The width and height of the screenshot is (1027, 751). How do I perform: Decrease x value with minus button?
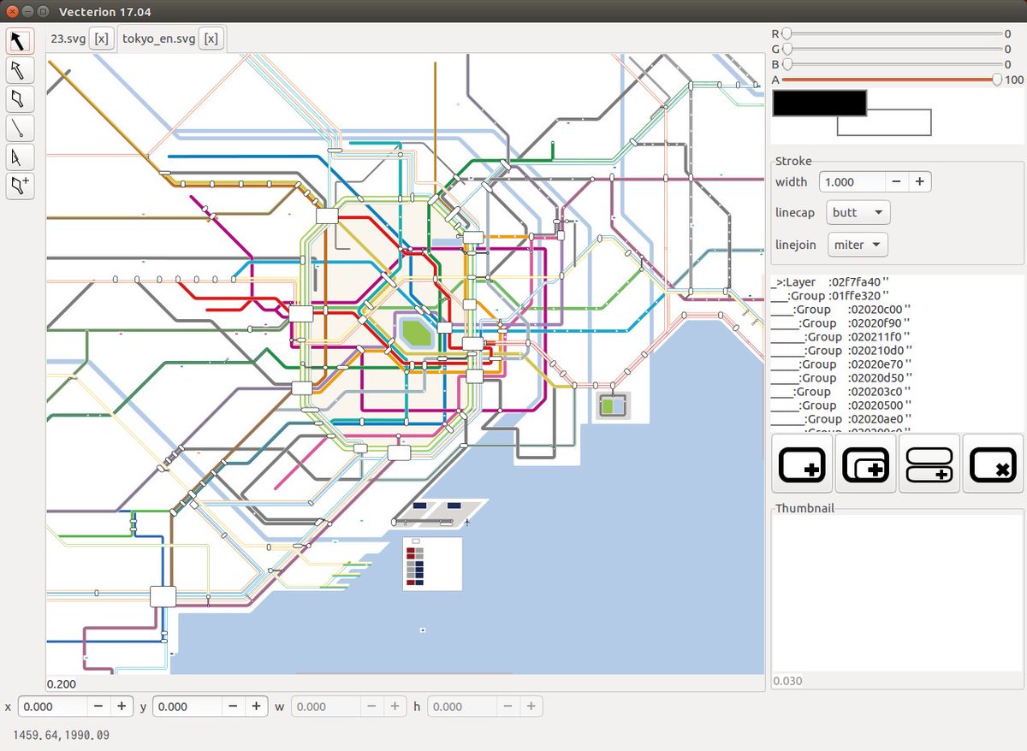[98, 707]
